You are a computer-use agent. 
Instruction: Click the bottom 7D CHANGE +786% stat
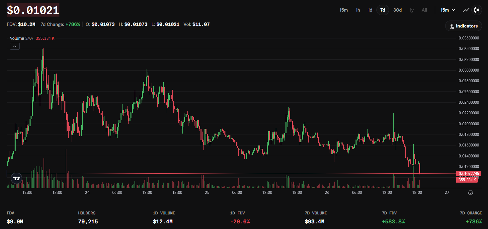[471, 217]
